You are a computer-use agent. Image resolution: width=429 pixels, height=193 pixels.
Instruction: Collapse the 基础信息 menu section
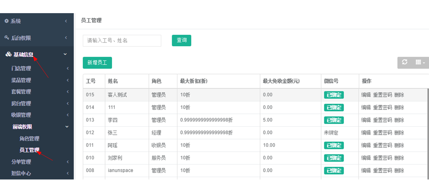point(65,54)
